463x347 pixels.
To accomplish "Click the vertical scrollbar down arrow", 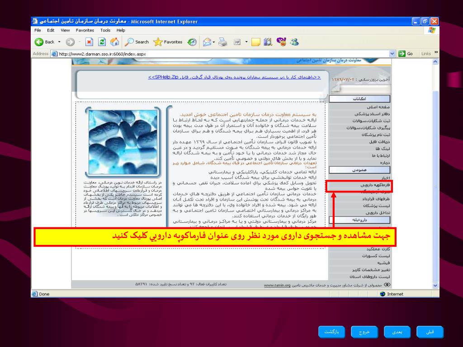I will point(435,286).
